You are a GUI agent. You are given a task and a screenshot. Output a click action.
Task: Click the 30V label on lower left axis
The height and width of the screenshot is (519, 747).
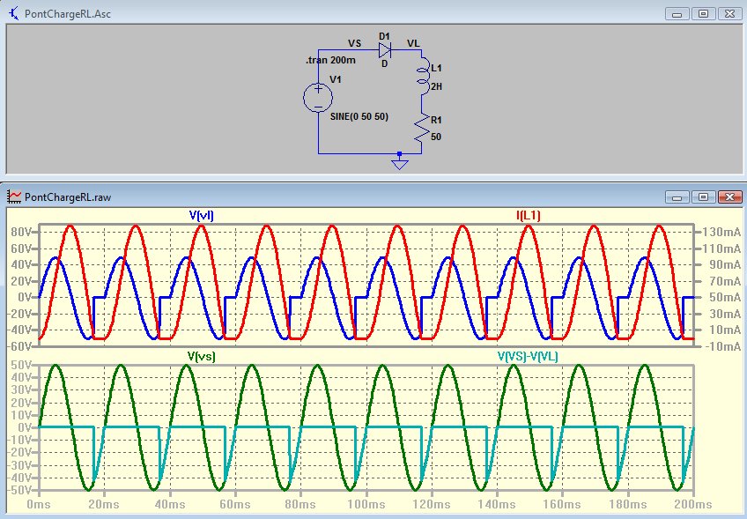pos(21,390)
